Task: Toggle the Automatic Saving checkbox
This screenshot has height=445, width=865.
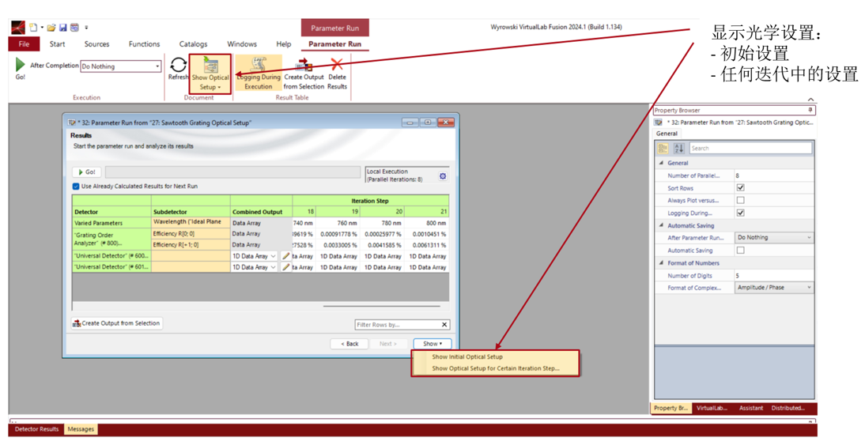Action: [740, 251]
